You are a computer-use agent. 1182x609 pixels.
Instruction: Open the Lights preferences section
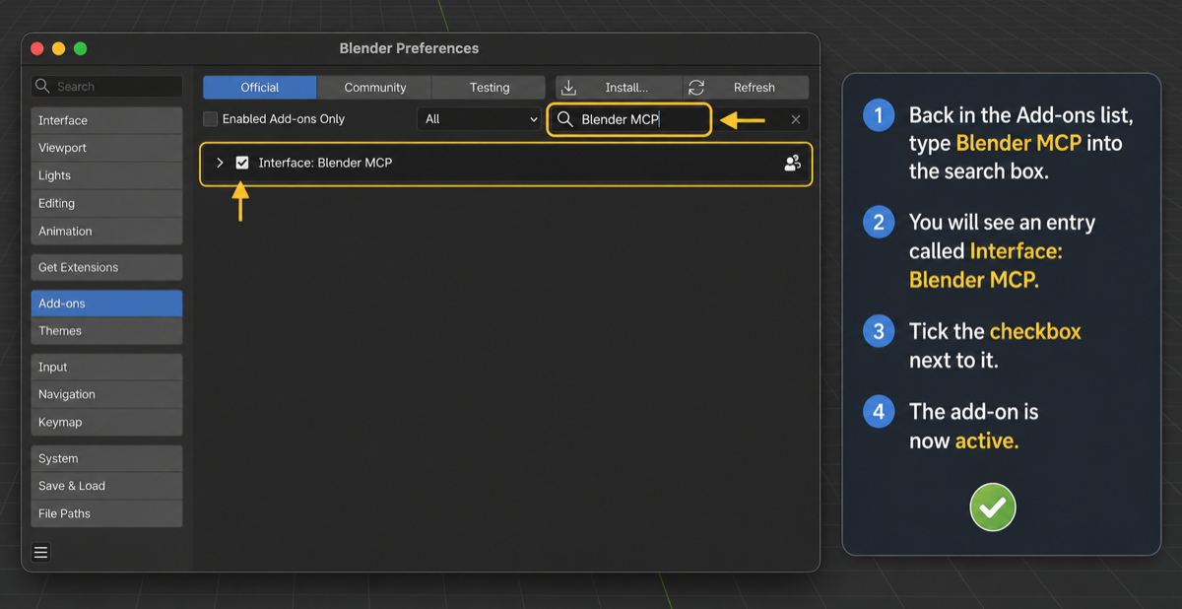(106, 175)
